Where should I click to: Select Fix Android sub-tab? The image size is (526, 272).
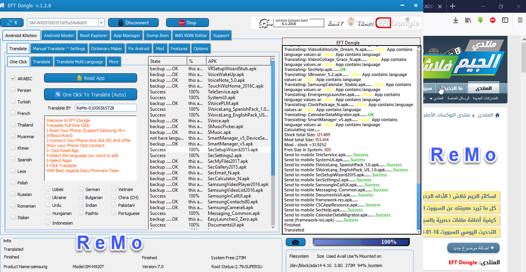pyautogui.click(x=139, y=49)
